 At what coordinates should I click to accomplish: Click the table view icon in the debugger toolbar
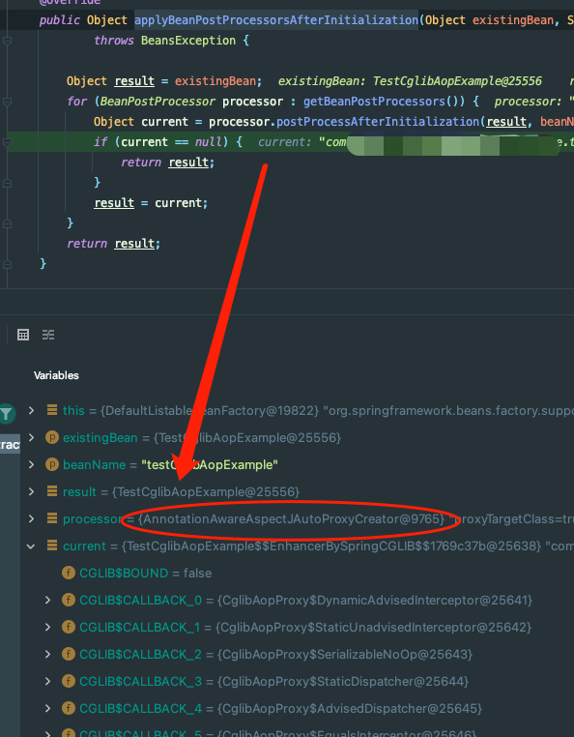(x=23, y=335)
